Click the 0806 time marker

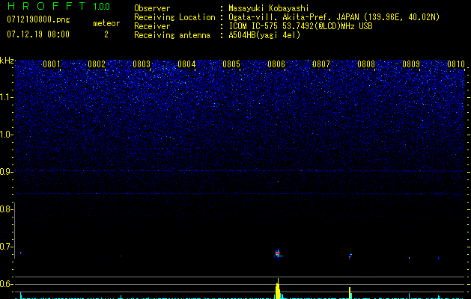(x=276, y=64)
